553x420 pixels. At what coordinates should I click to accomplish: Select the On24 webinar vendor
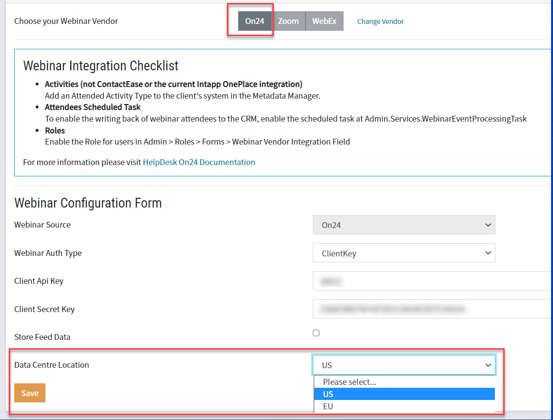(255, 21)
